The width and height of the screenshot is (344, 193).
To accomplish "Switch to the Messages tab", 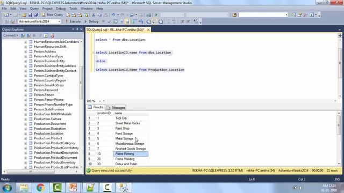I will [116, 108].
